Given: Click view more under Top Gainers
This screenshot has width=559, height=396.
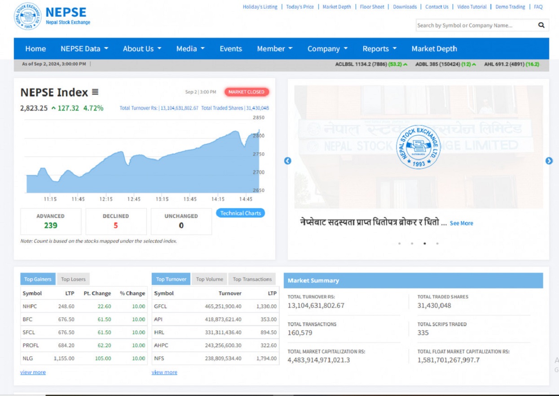Looking at the screenshot, I should 33,372.
